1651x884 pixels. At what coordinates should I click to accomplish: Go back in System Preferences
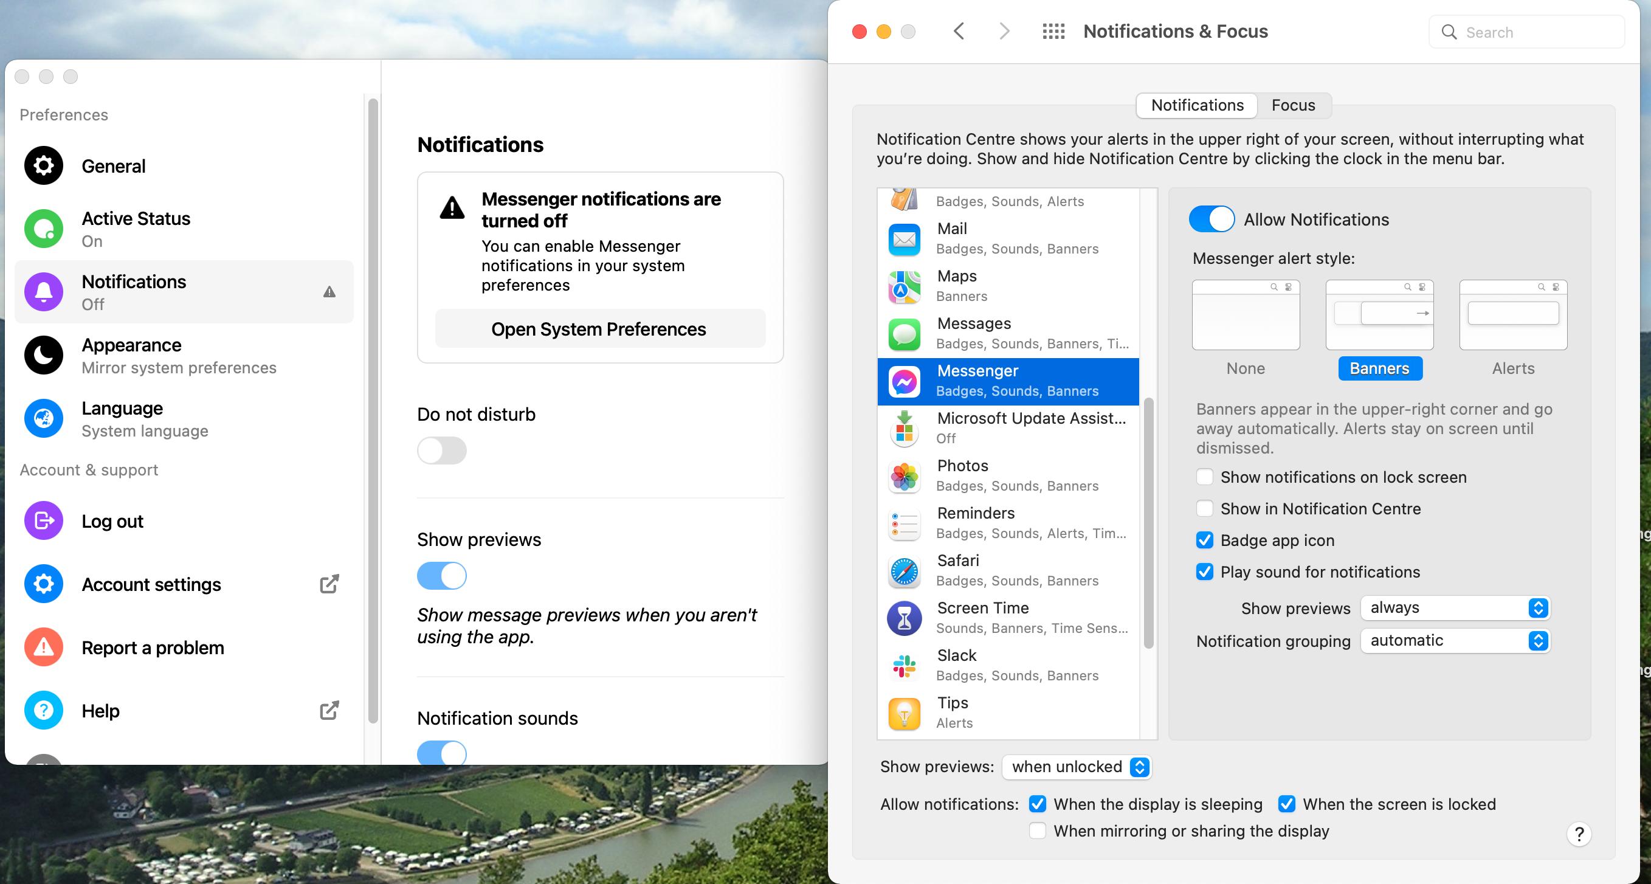click(x=959, y=32)
